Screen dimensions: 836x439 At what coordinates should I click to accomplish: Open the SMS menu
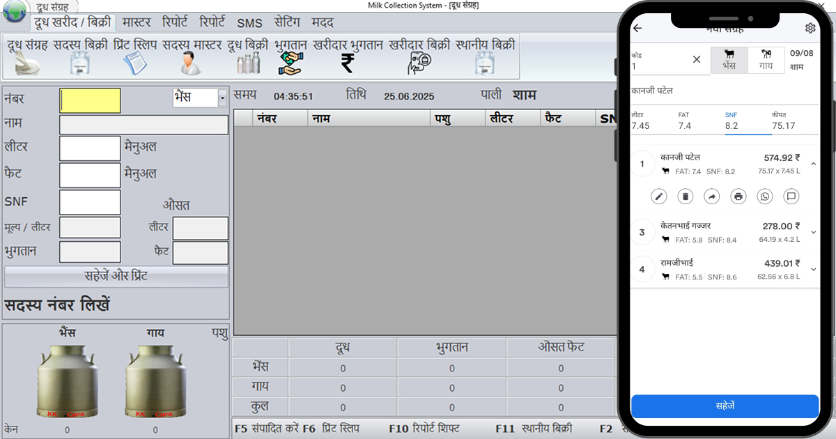click(x=250, y=22)
